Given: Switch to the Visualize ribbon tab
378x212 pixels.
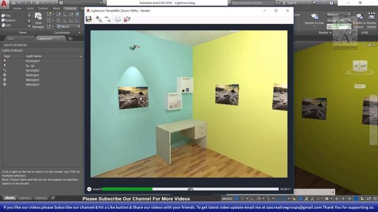Looking at the screenshot, I should click(70, 8).
